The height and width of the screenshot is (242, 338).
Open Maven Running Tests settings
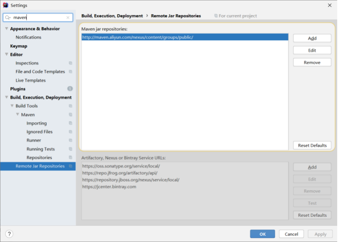41,149
